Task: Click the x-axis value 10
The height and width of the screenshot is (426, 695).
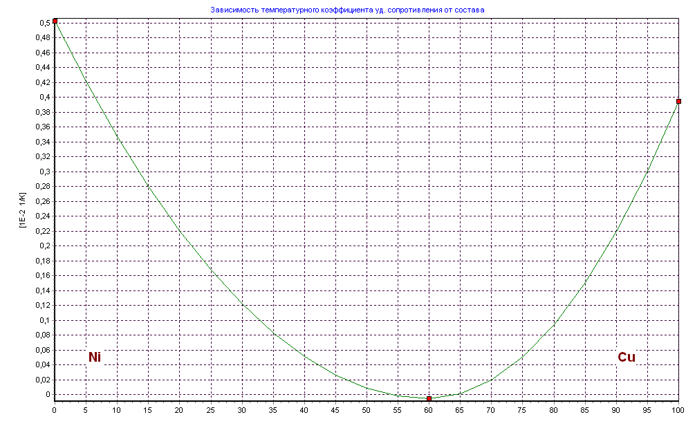Action: (117, 411)
